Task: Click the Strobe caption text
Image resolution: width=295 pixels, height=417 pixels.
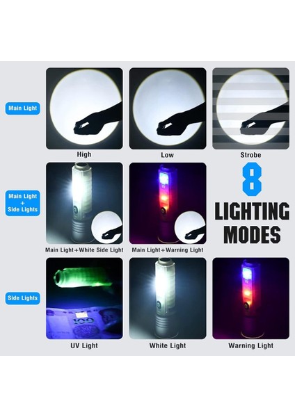Action: point(250,155)
